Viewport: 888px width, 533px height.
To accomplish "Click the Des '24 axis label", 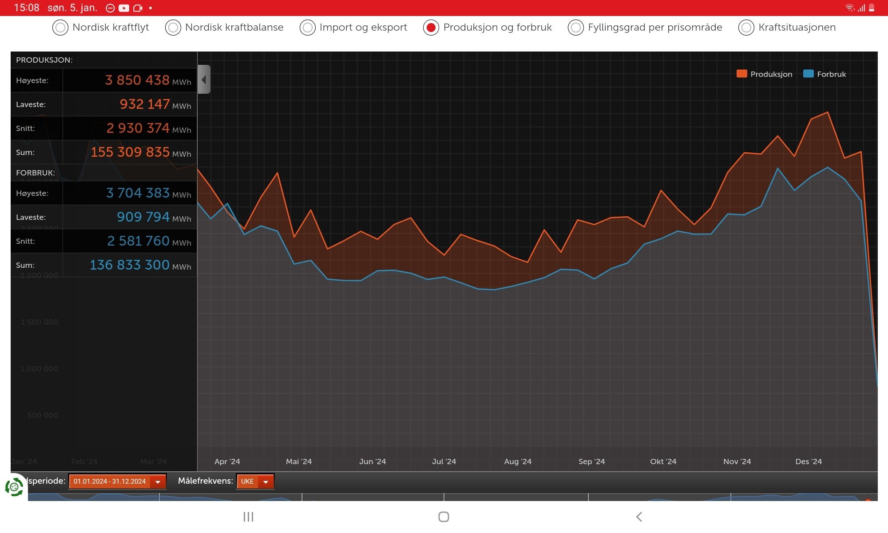I will 809,461.
